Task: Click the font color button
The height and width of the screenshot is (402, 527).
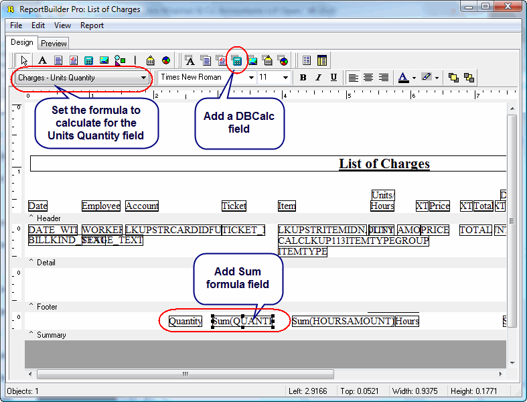Action: 402,78
